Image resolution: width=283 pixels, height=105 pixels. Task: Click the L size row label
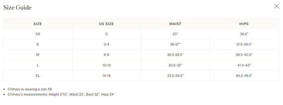coord(38,65)
